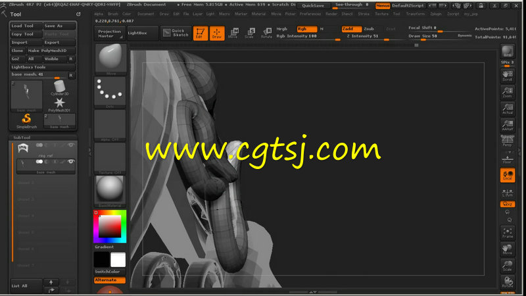
Task: Select the Move transform icon in top shelf
Action: tap(233, 33)
